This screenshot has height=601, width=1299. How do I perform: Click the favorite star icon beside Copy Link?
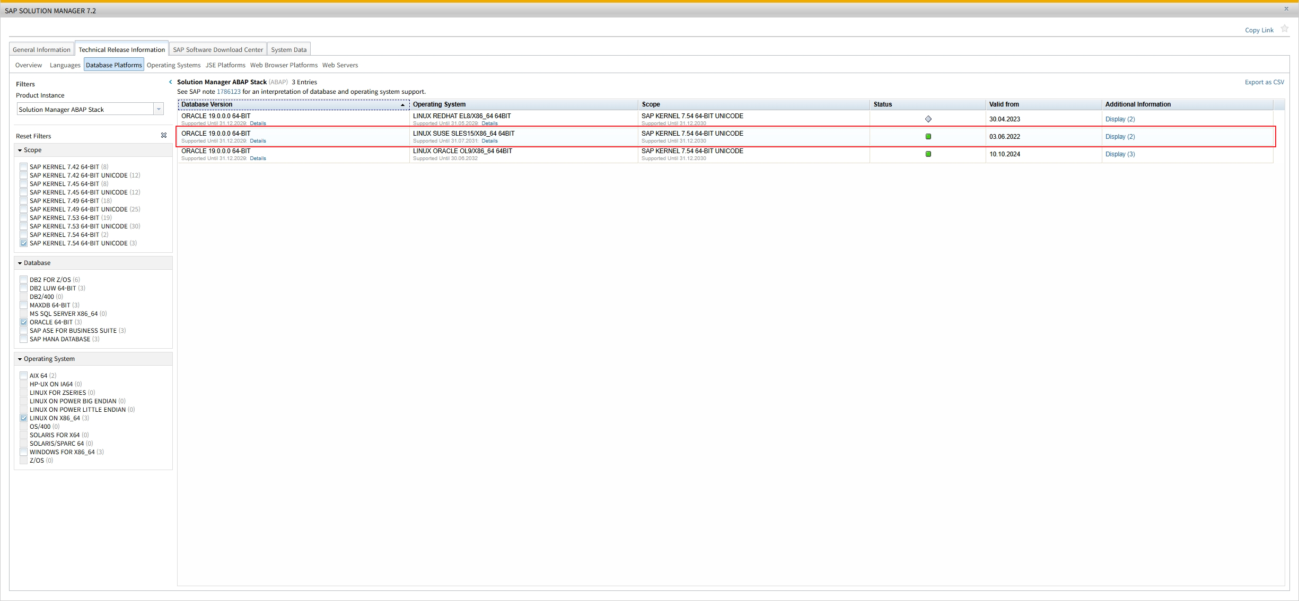(x=1284, y=29)
